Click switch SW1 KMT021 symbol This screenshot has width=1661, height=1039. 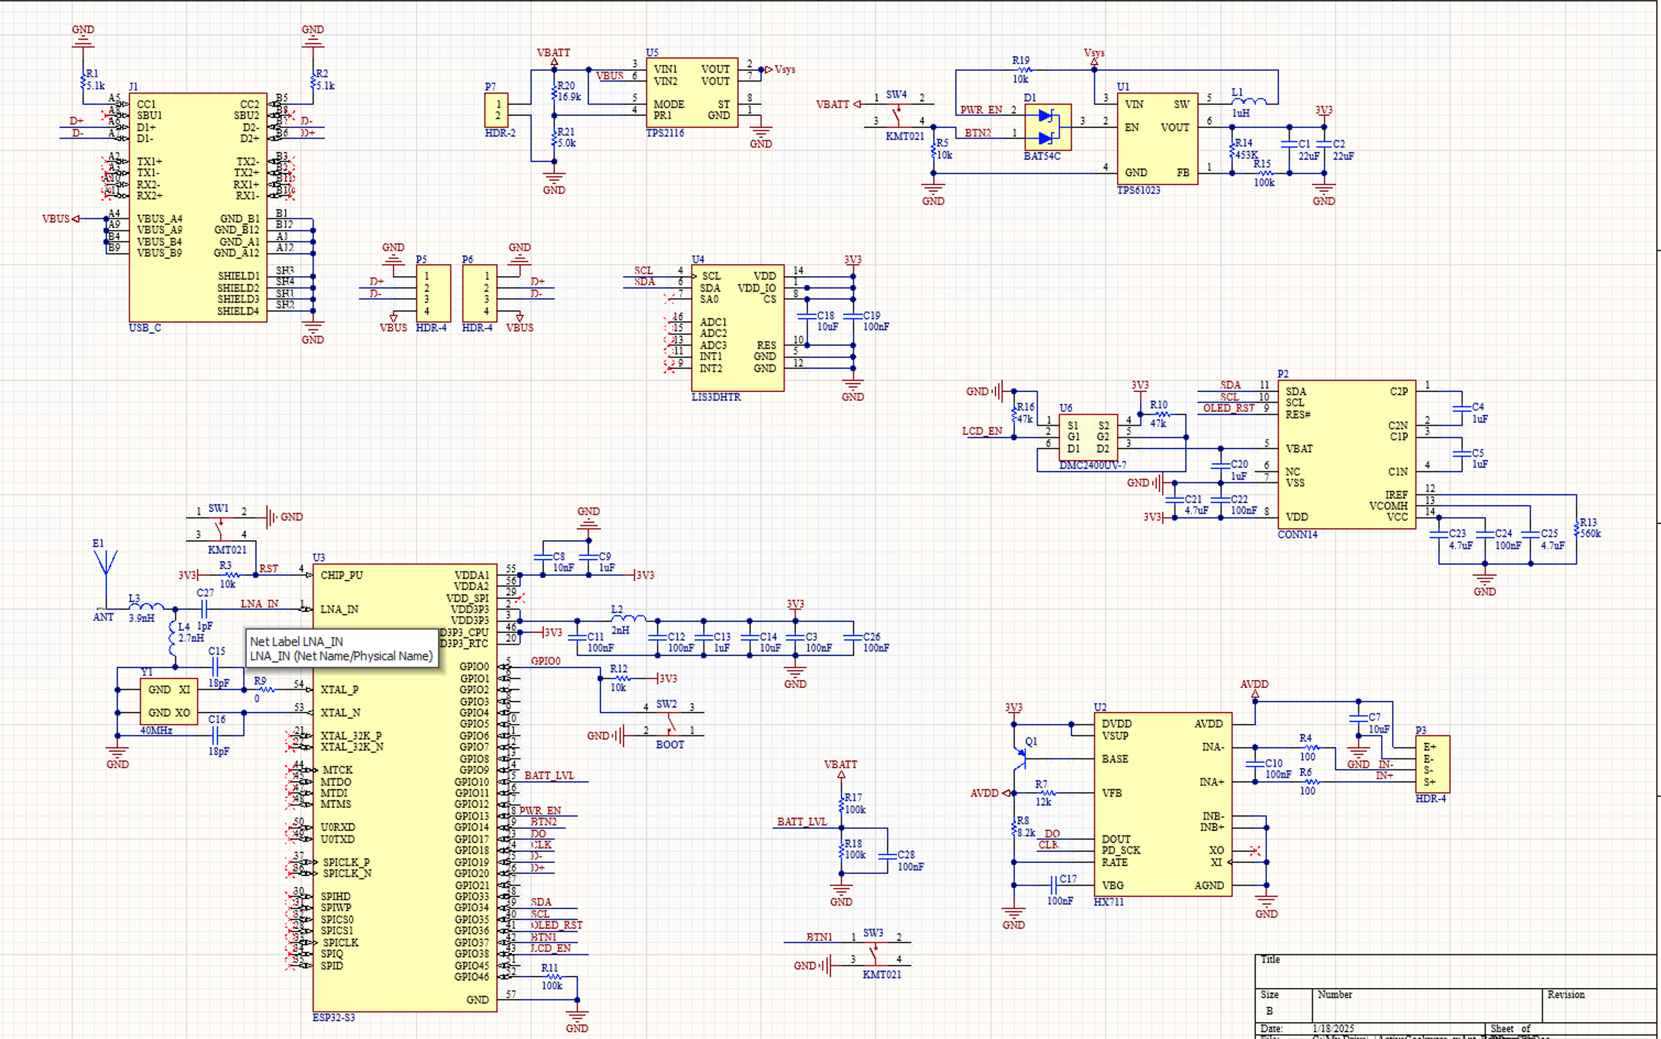tap(221, 529)
